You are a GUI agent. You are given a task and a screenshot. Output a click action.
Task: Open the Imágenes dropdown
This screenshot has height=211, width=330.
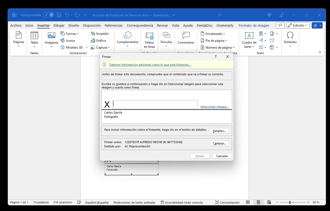pyautogui.click(x=51, y=40)
